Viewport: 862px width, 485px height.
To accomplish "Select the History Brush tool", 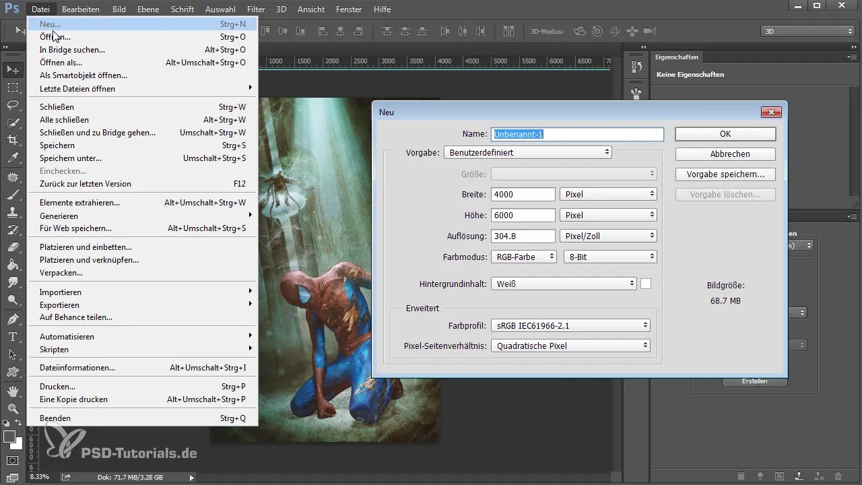I will [12, 230].
